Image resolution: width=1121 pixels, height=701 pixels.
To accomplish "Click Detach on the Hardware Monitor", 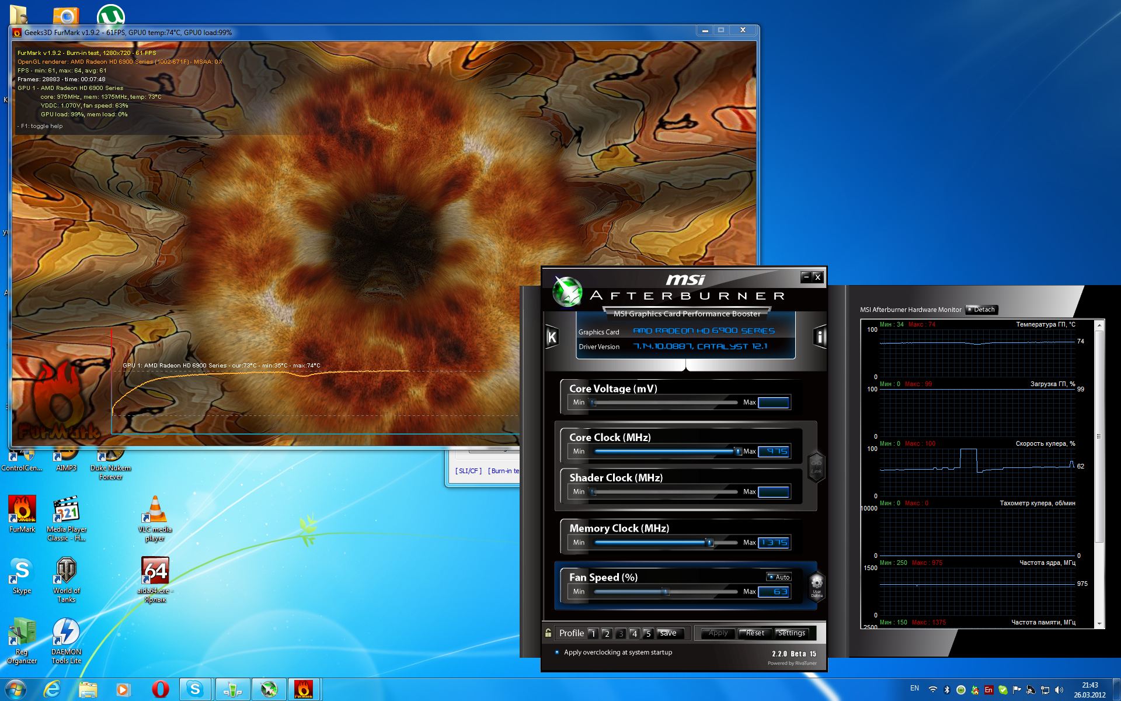I will (981, 310).
